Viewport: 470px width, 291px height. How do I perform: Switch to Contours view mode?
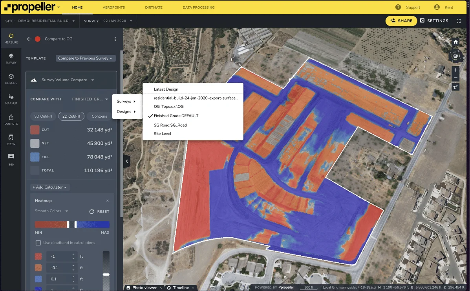pos(99,116)
